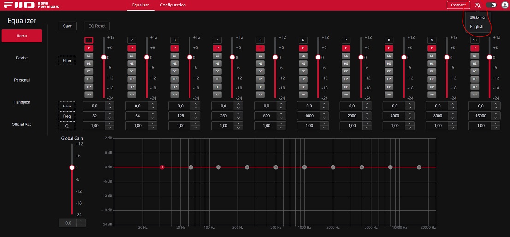The height and width of the screenshot is (237, 510).
Task: Set band 8 filter to LP
Action: (x=389, y=79)
